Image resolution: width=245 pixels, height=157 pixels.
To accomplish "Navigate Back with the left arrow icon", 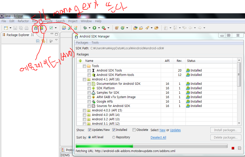I will (190, 28).
